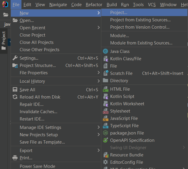Open the Navigate menu
The height and width of the screenshot is (169, 188).
(58, 5)
